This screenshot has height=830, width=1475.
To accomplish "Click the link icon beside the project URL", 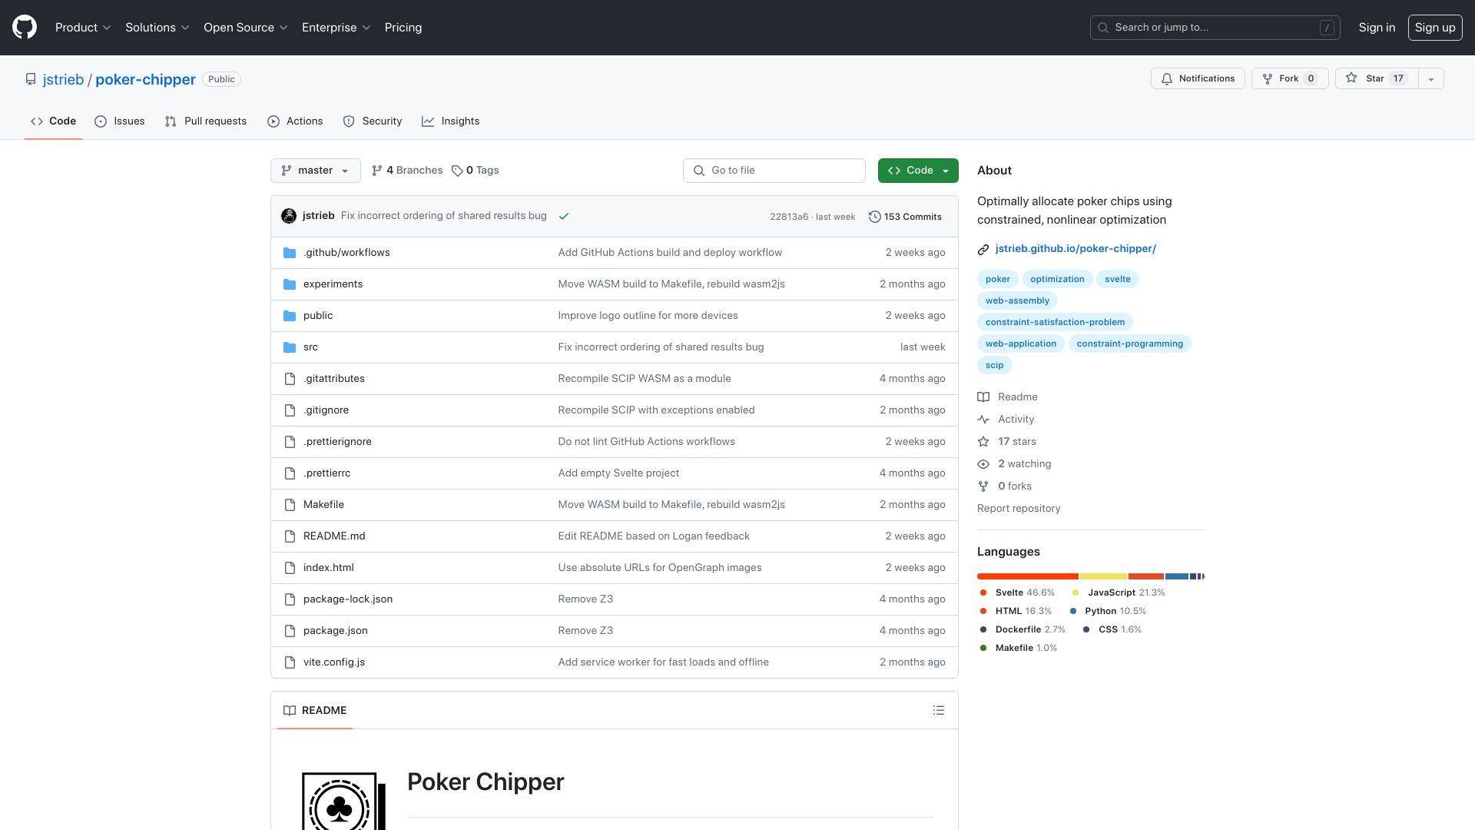I will tap(983, 249).
